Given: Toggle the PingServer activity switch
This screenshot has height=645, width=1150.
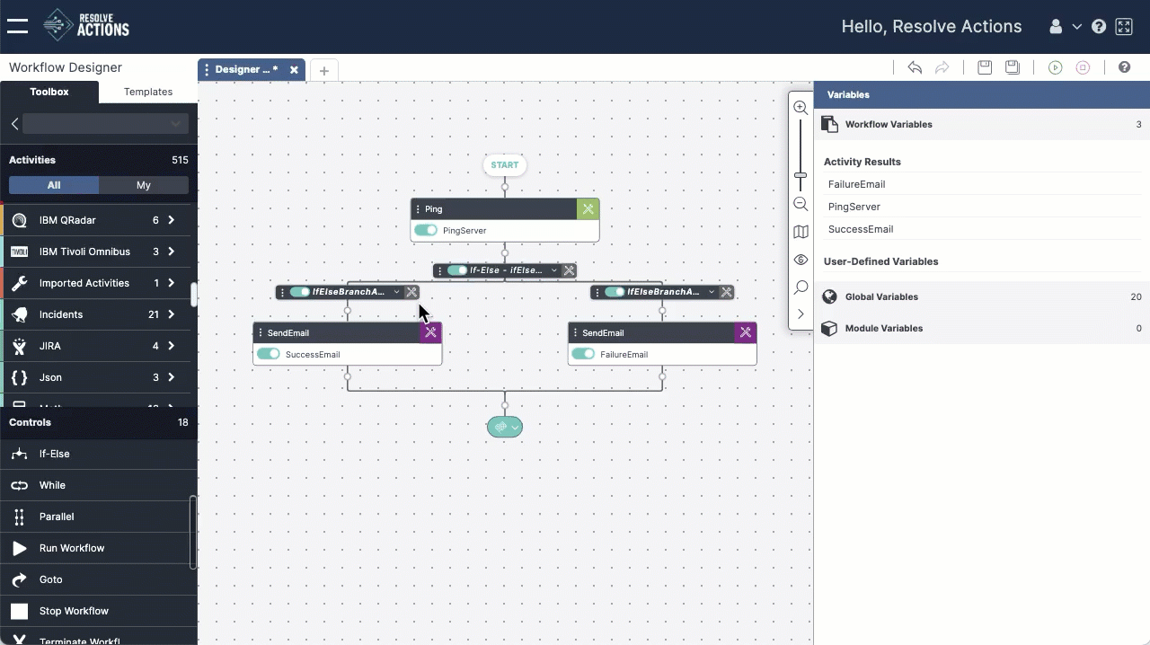Looking at the screenshot, I should [426, 230].
